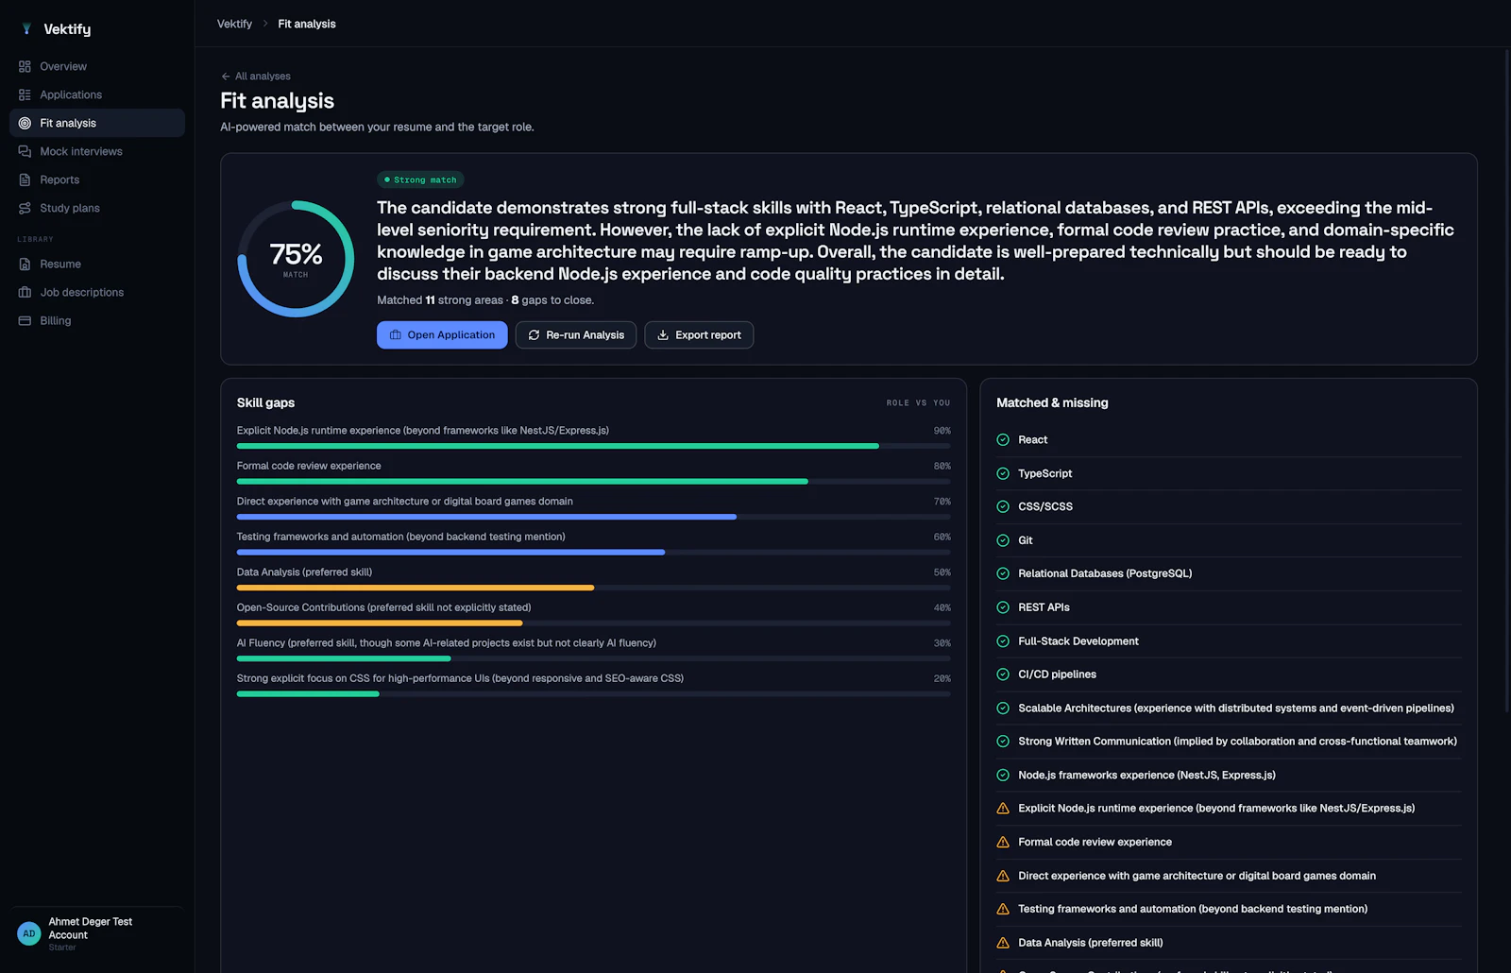Click the 'Matched 11 strong areas' summary text
1511x973 pixels.
(485, 300)
